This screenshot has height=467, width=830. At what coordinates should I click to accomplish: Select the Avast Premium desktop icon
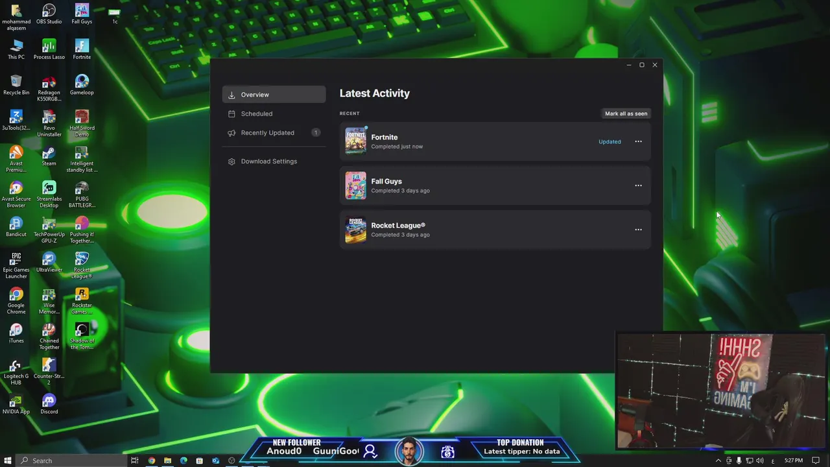16,160
